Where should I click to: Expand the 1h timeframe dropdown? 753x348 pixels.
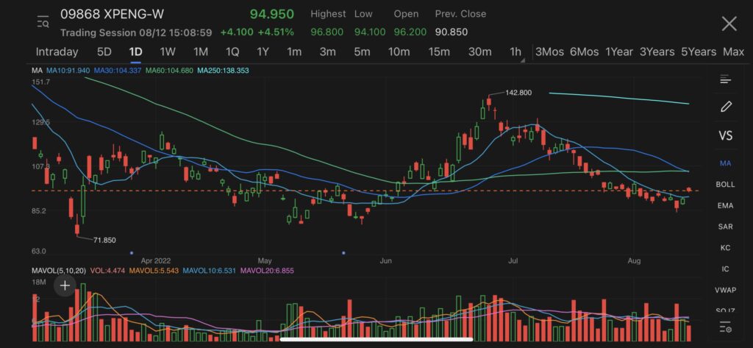[517, 52]
